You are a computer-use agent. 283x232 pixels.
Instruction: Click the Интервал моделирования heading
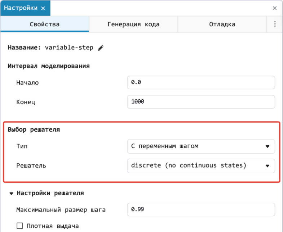tap(49, 66)
